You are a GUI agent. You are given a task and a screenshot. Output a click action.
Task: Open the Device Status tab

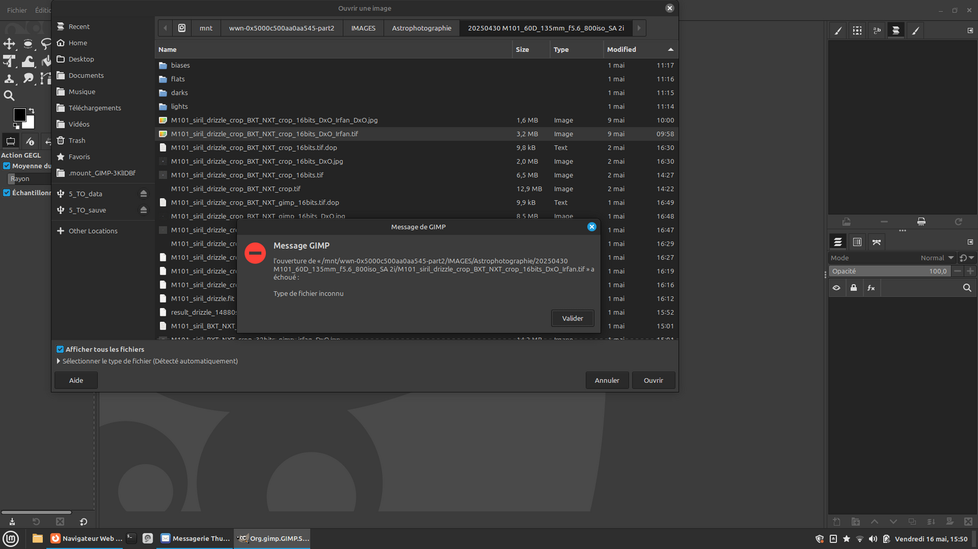[x=29, y=141]
